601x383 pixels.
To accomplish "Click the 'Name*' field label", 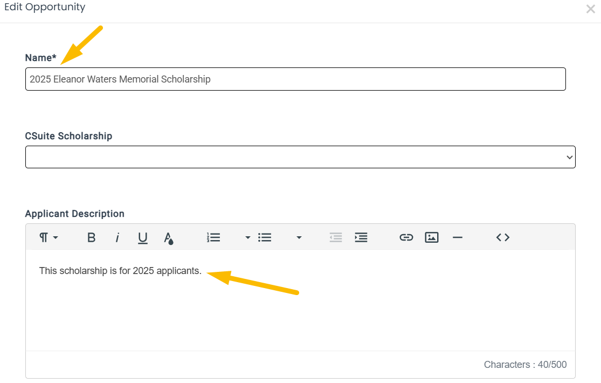I will tap(40, 58).
